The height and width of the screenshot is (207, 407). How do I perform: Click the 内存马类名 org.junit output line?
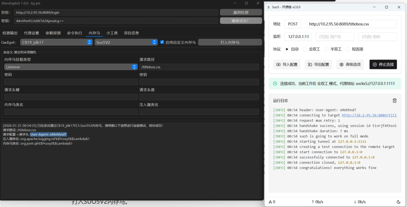[x=38, y=143]
